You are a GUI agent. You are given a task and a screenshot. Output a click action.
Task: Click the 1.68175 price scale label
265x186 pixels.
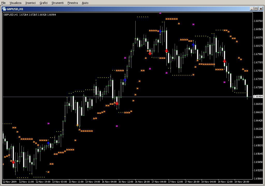pyautogui.click(x=259, y=46)
